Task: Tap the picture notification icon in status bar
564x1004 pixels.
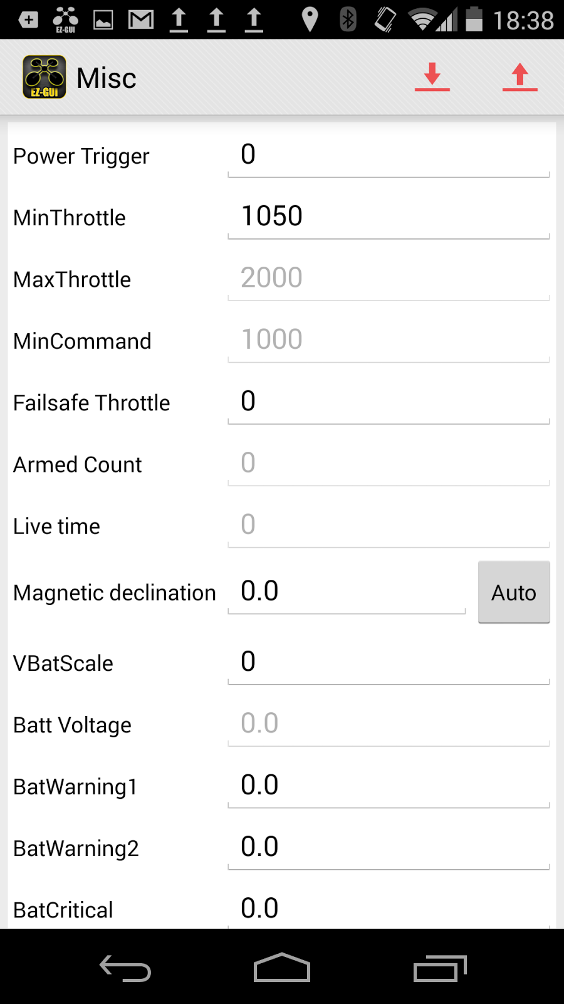Action: click(103, 20)
